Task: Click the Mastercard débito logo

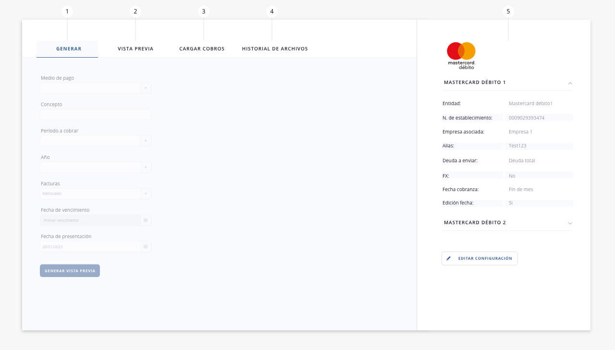Action: pos(461,56)
